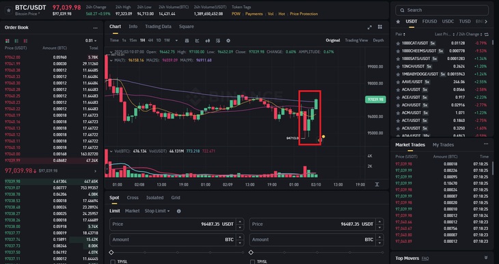This screenshot has height=264, width=499.
Task: Enable TP/SL checkbox on sell side
Action: [x=252, y=262]
